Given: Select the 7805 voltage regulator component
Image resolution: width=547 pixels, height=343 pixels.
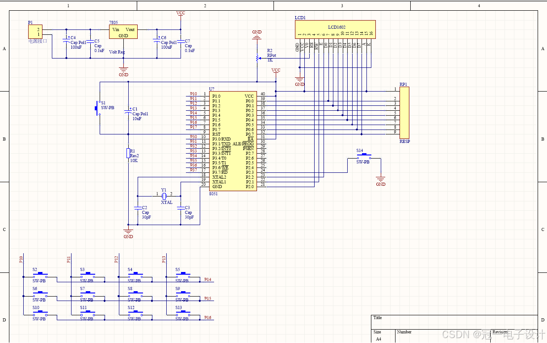Looking at the screenshot, I should pyautogui.click(x=123, y=32).
